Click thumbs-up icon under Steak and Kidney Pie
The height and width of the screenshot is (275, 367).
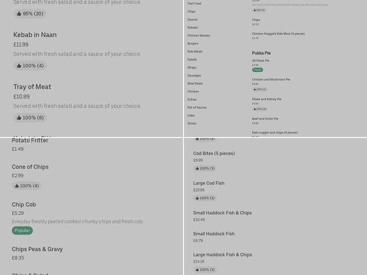click(255, 109)
